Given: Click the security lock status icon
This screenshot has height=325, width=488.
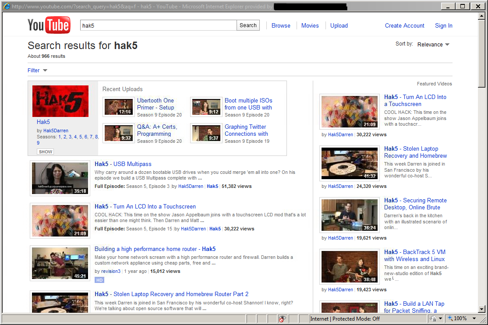Looking at the screenshot, I should 433,318.
